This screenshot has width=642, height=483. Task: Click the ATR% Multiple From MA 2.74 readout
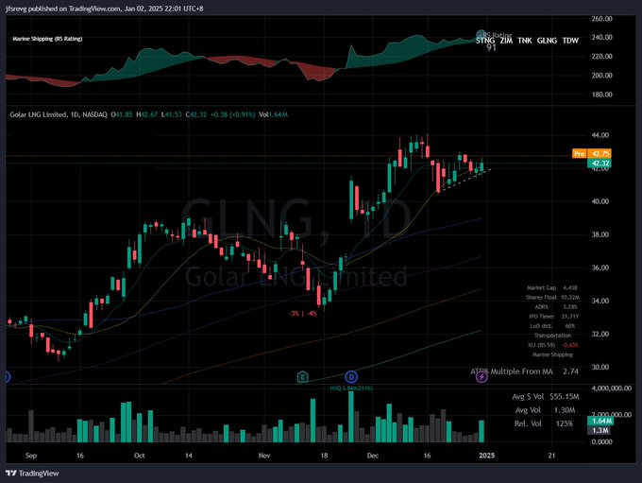(525, 371)
